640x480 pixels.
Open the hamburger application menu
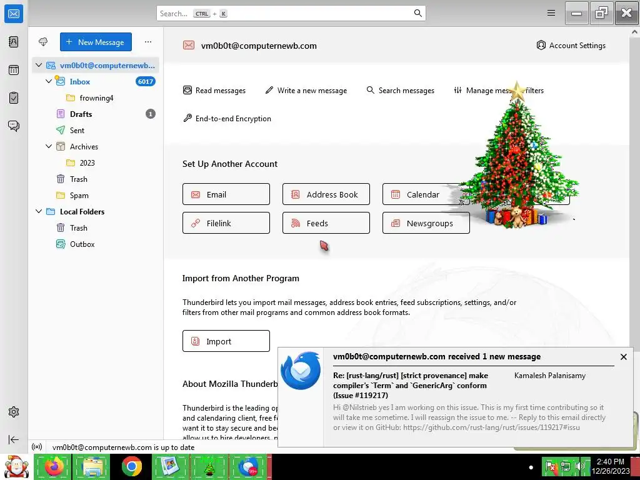pyautogui.click(x=551, y=13)
